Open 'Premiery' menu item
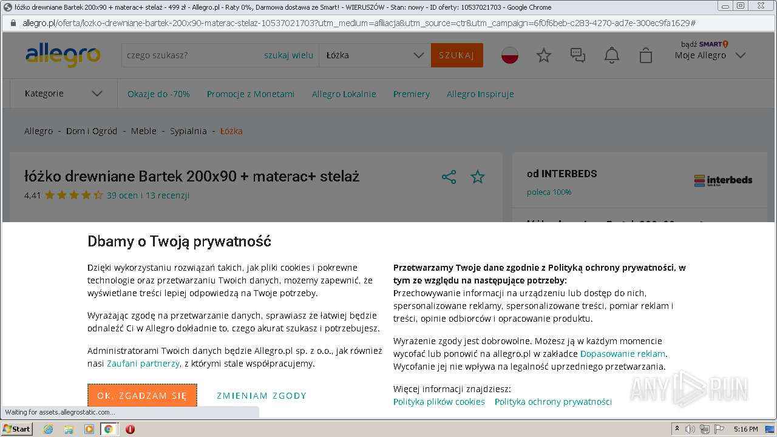Screen dimensions: 777x437 point(412,94)
